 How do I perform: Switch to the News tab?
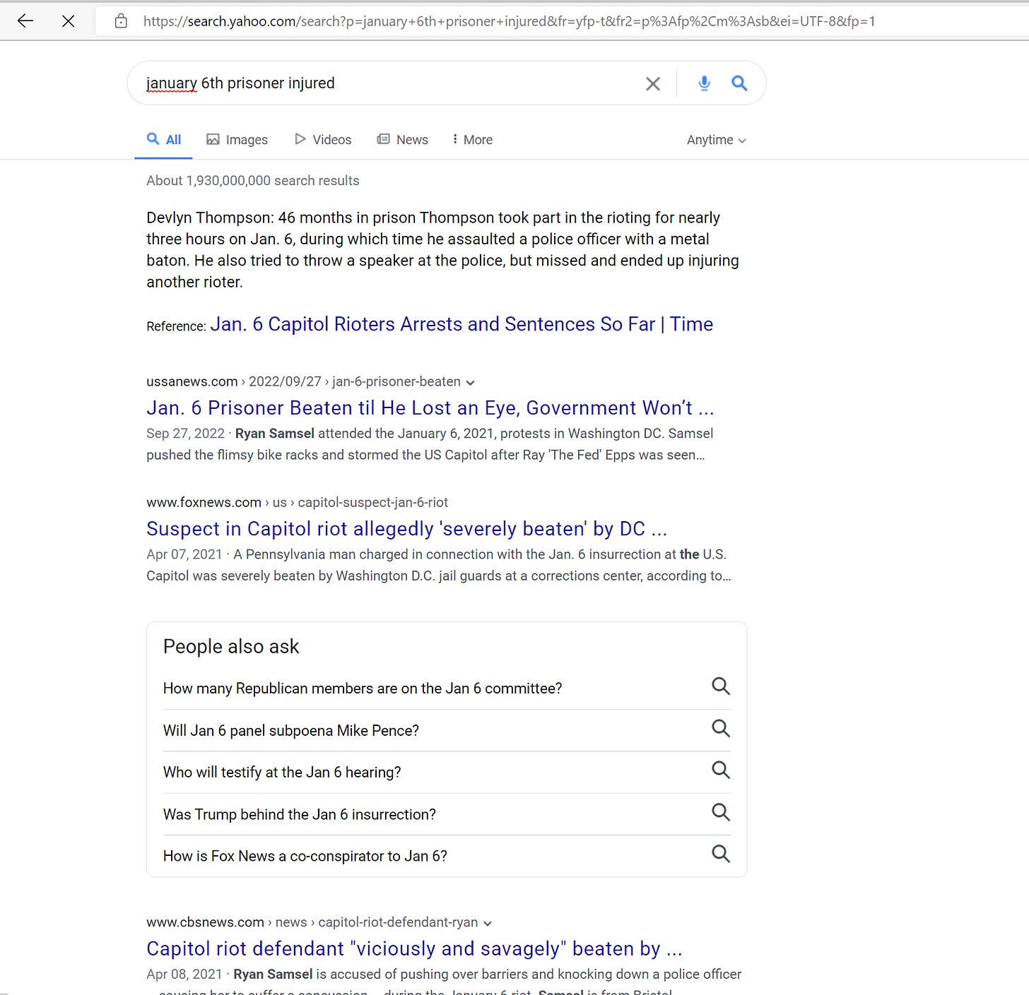click(403, 140)
